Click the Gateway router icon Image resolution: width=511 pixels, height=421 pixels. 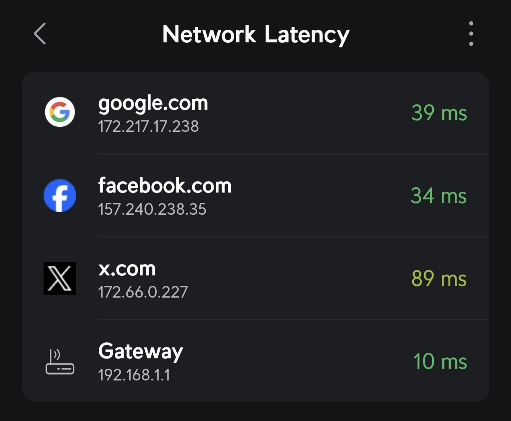point(60,362)
